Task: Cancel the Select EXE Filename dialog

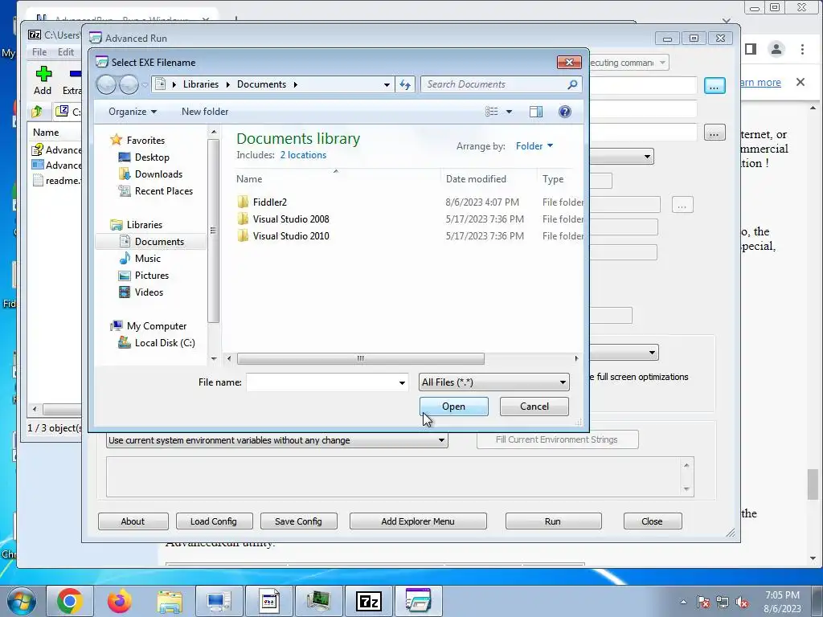Action: tap(534, 406)
